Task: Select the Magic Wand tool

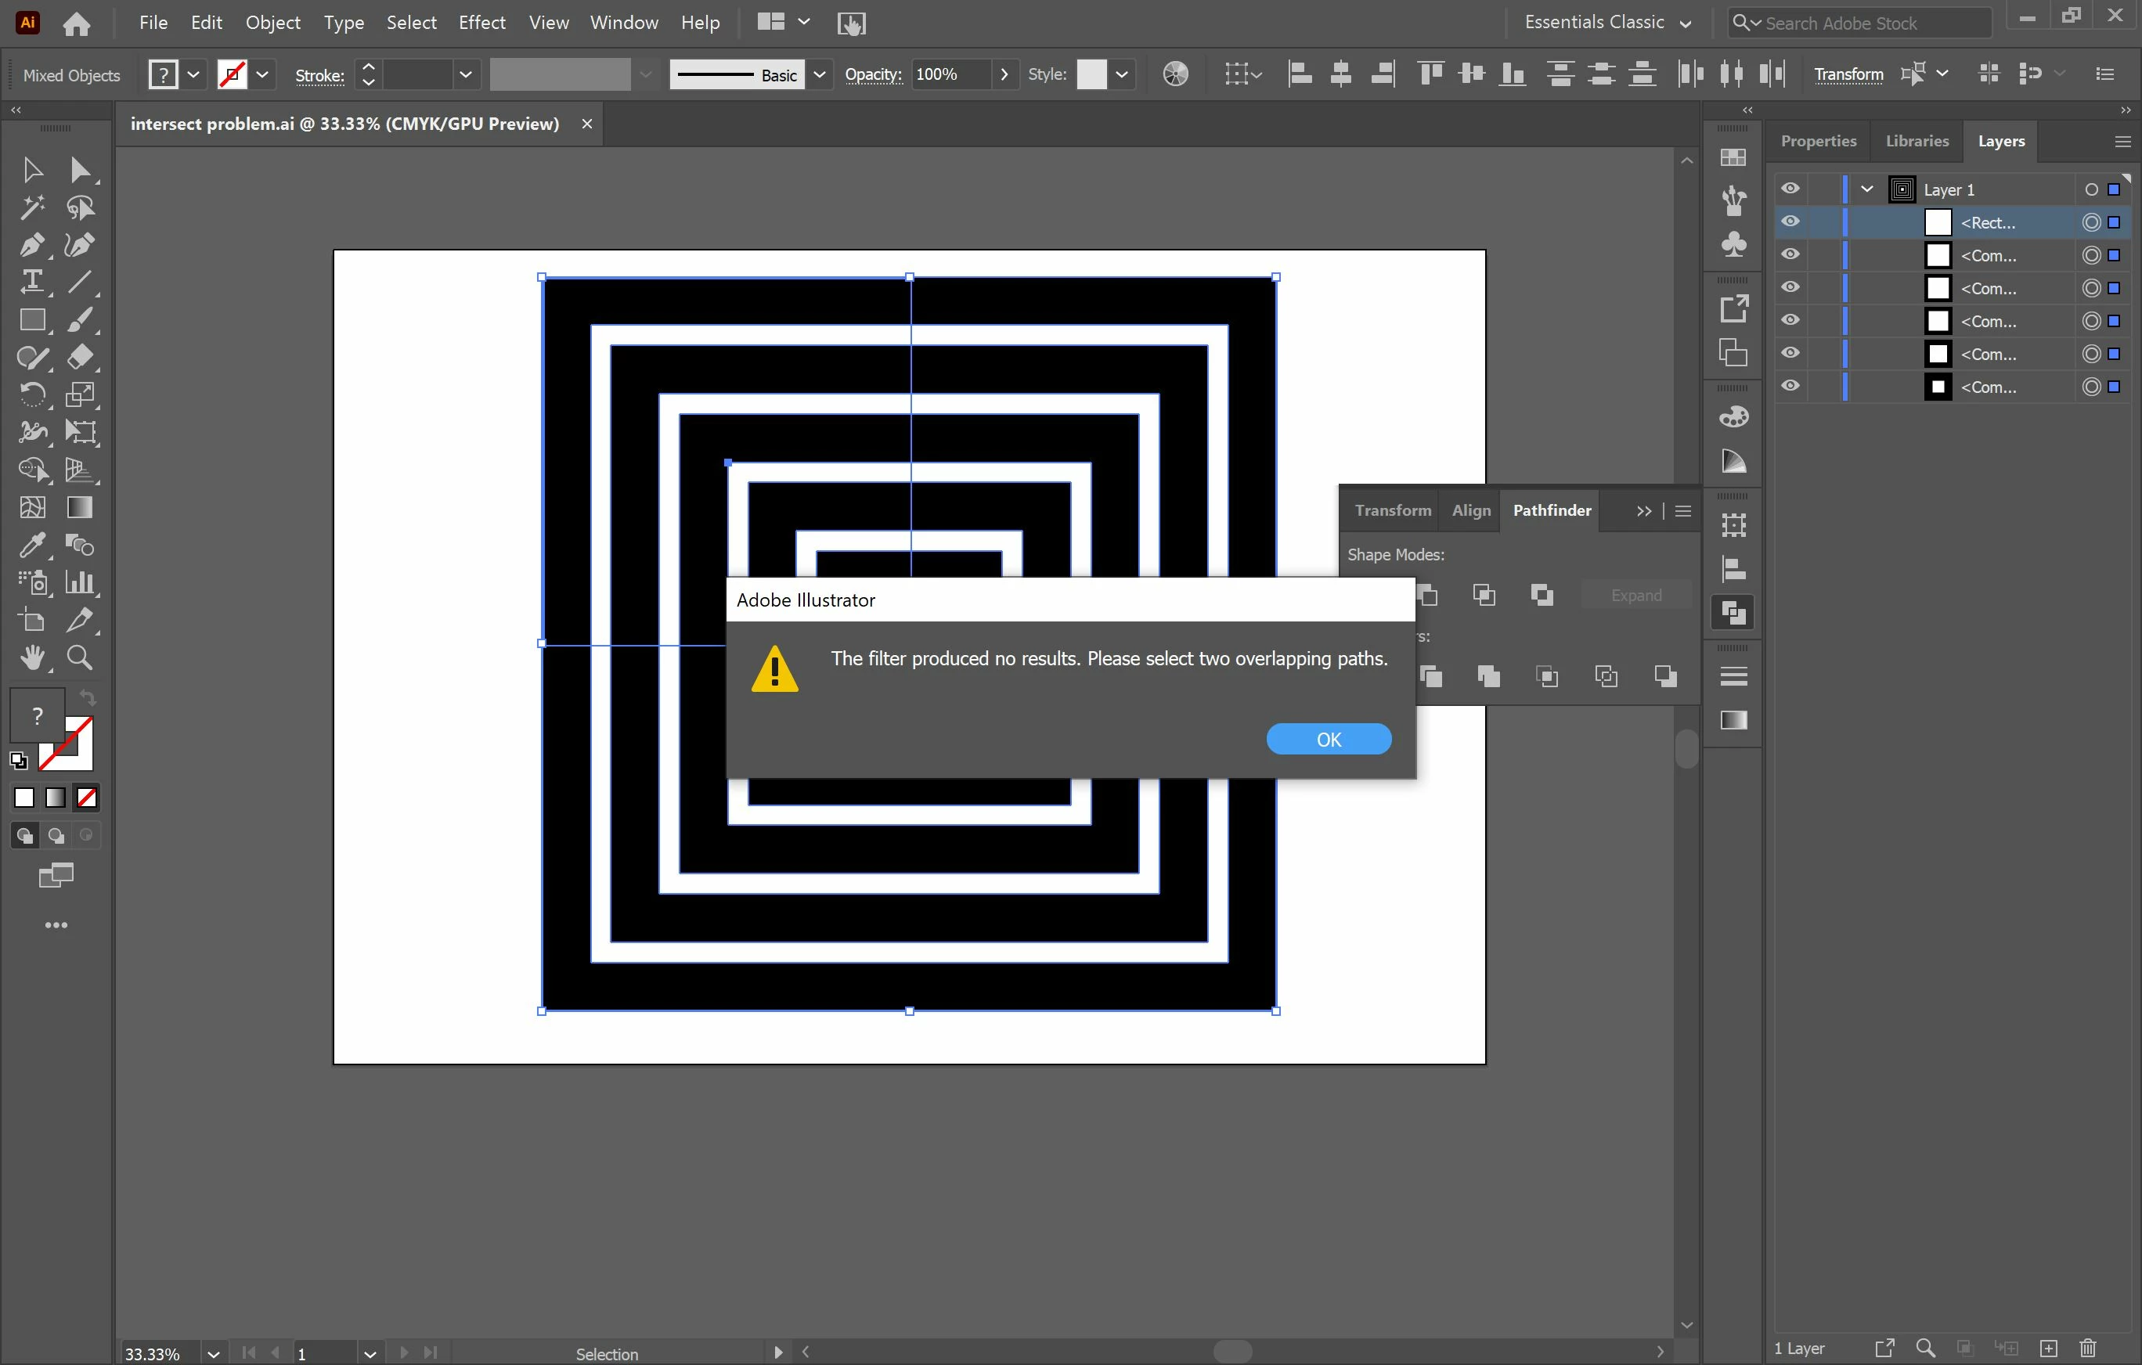Action: (x=32, y=208)
